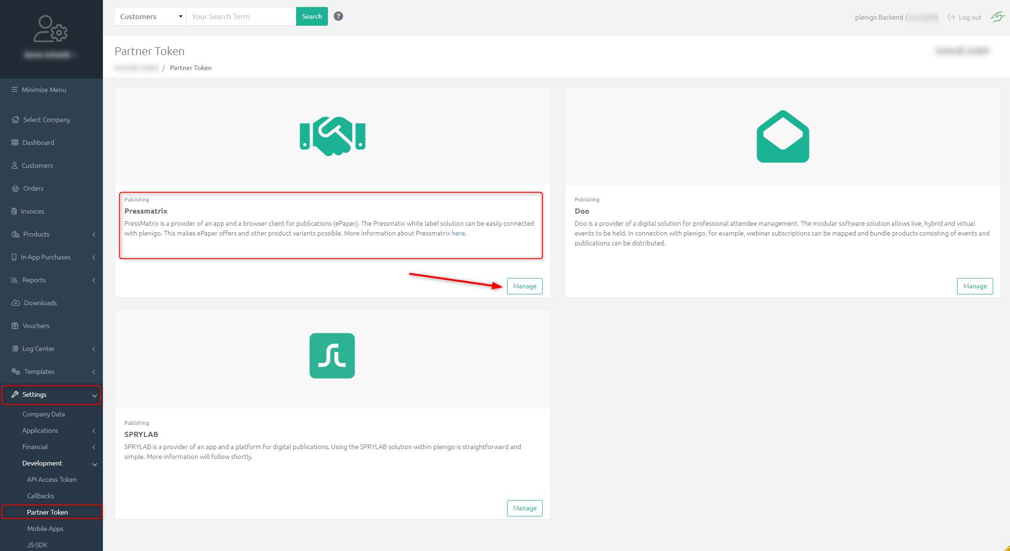Expand the Applications submenu chevron
Image resolution: width=1010 pixels, height=551 pixels.
click(94, 431)
